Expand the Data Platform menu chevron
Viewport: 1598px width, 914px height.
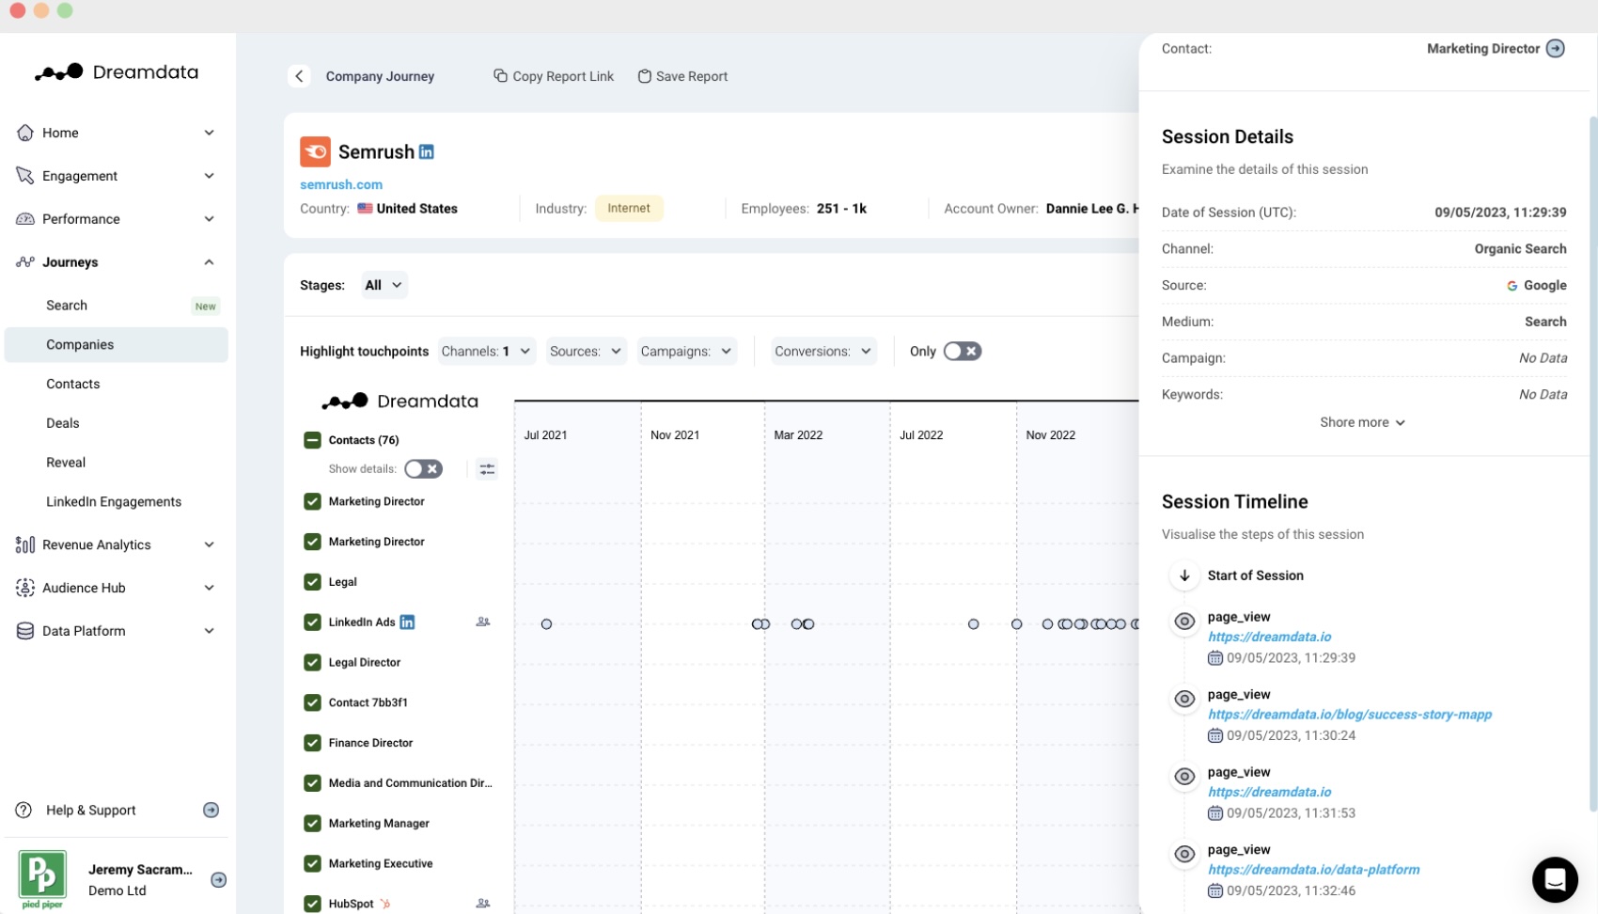[x=210, y=631]
